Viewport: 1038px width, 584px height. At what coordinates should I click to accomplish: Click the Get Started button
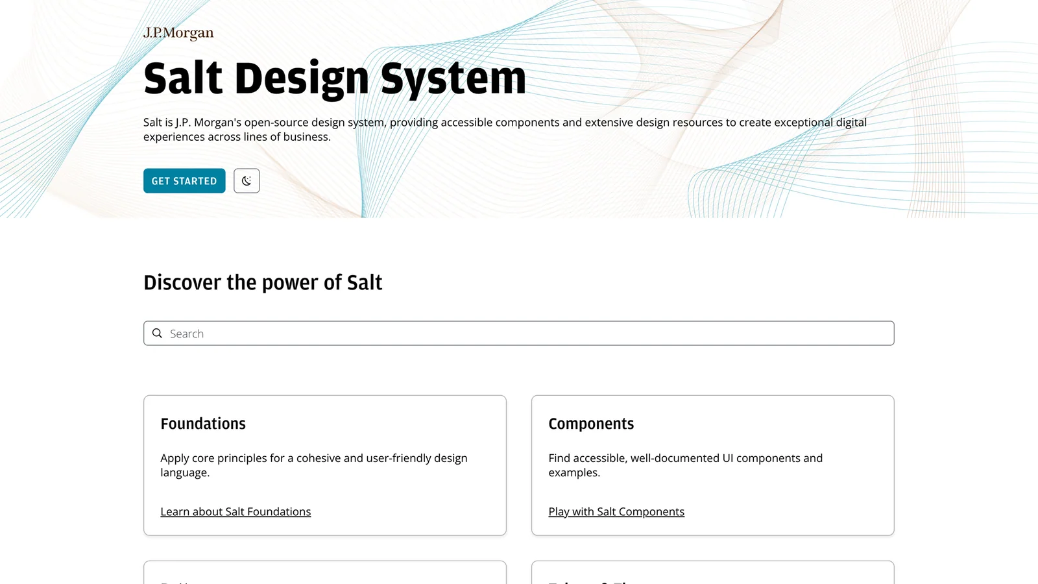tap(184, 181)
